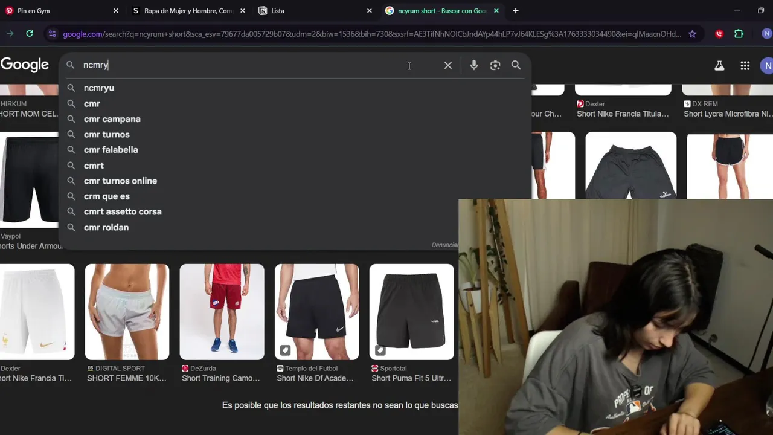This screenshot has width=773, height=435.
Task: Open the Dexter dark grey shorts image
Action: click(x=630, y=166)
